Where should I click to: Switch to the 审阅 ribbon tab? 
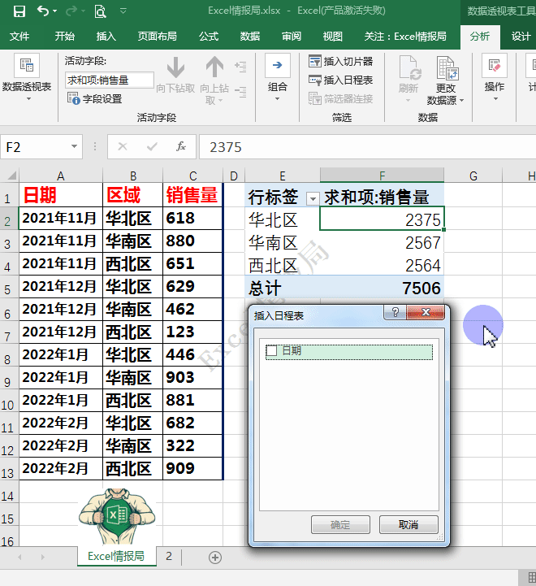[x=292, y=37]
